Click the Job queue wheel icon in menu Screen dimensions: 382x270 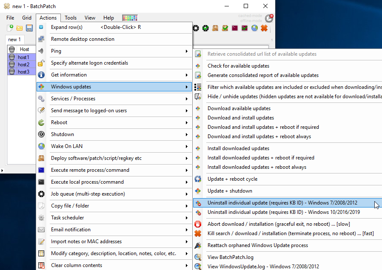[x=41, y=194]
